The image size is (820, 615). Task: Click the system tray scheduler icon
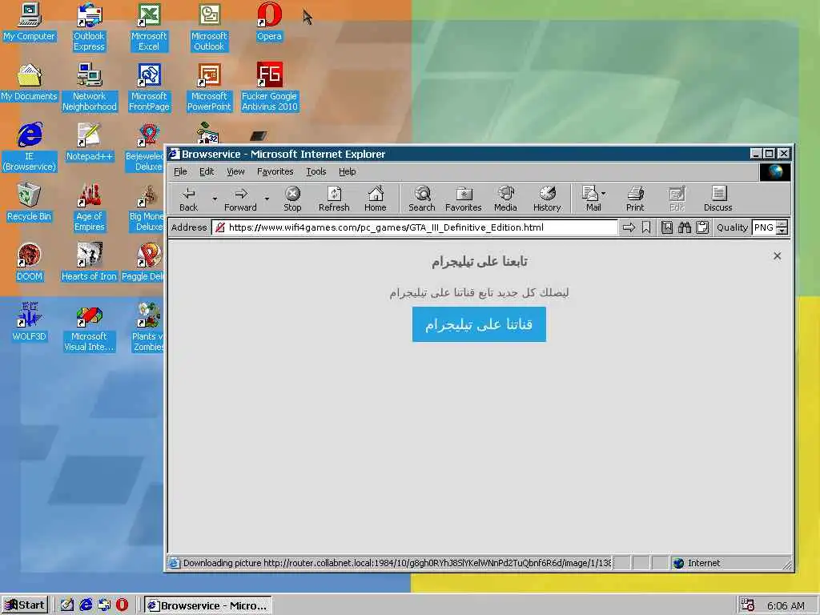point(748,605)
